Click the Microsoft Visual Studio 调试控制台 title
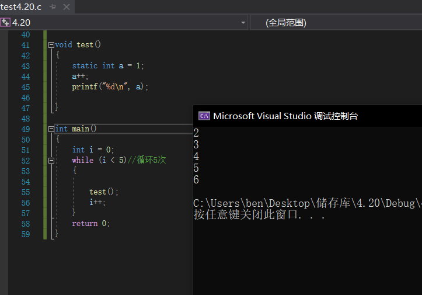 (x=285, y=116)
